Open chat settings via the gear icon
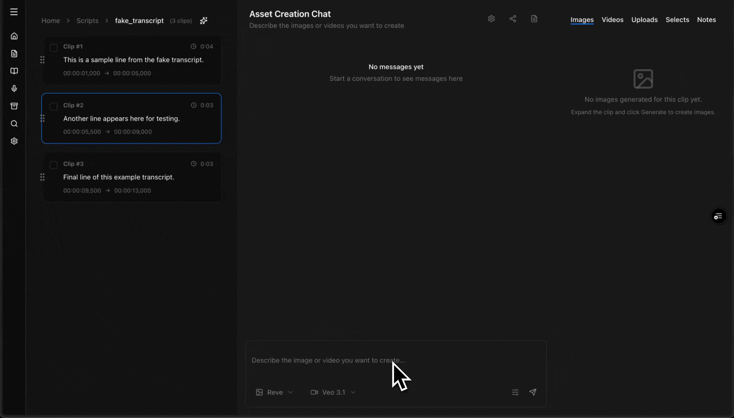The image size is (734, 418). [x=491, y=18]
